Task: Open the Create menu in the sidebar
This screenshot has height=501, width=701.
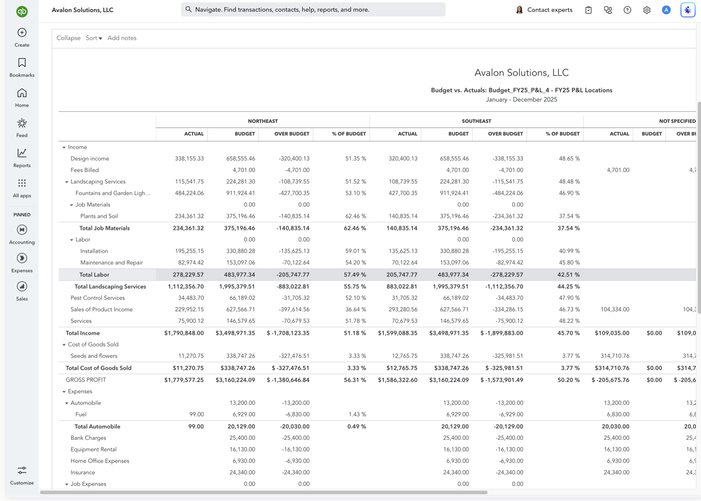Action: 22,37
